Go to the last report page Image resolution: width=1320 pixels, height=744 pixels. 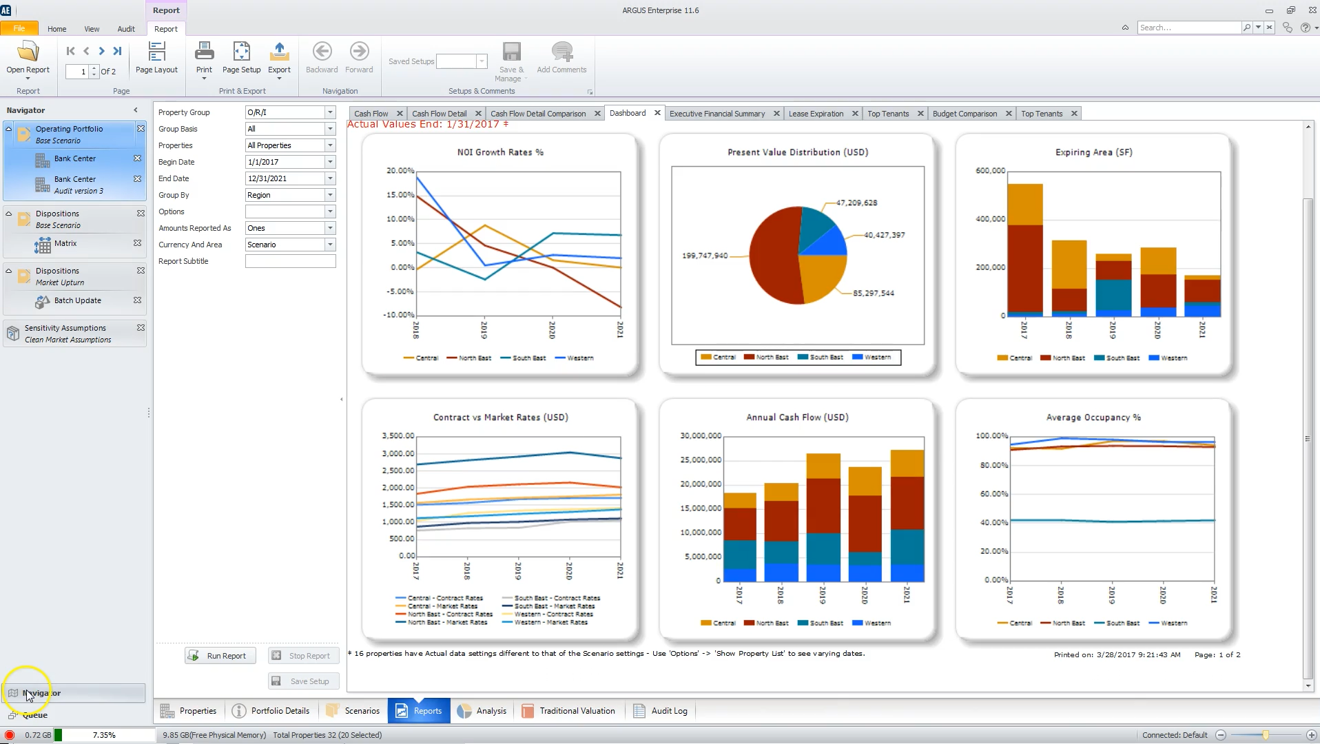point(117,51)
